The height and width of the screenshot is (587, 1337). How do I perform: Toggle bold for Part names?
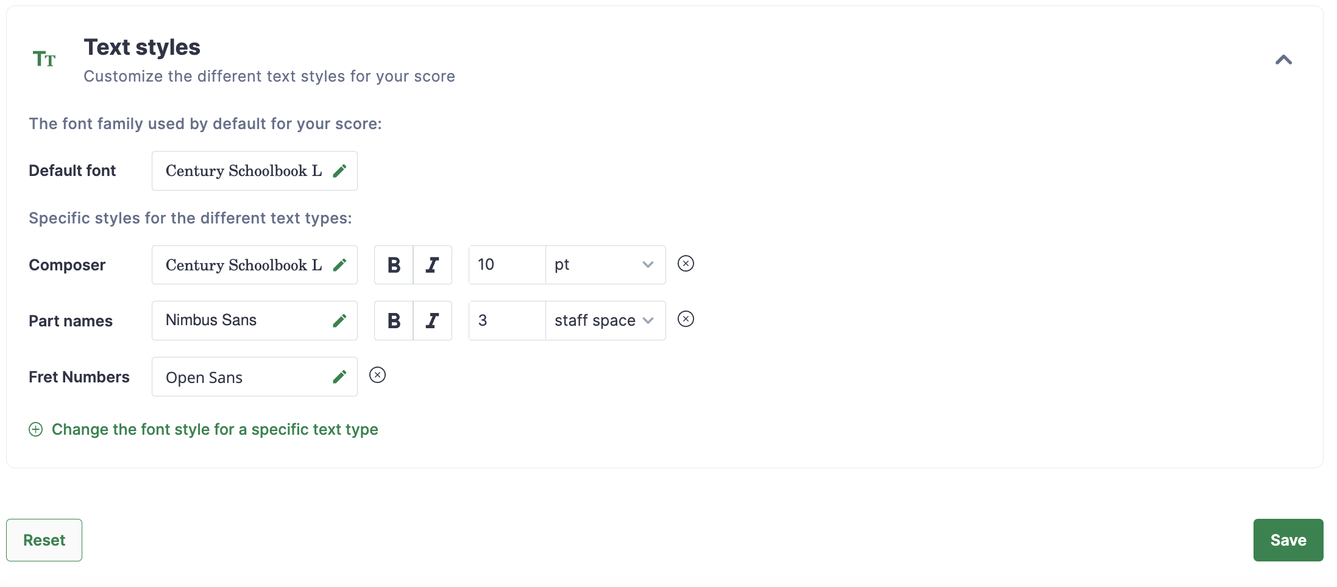394,321
